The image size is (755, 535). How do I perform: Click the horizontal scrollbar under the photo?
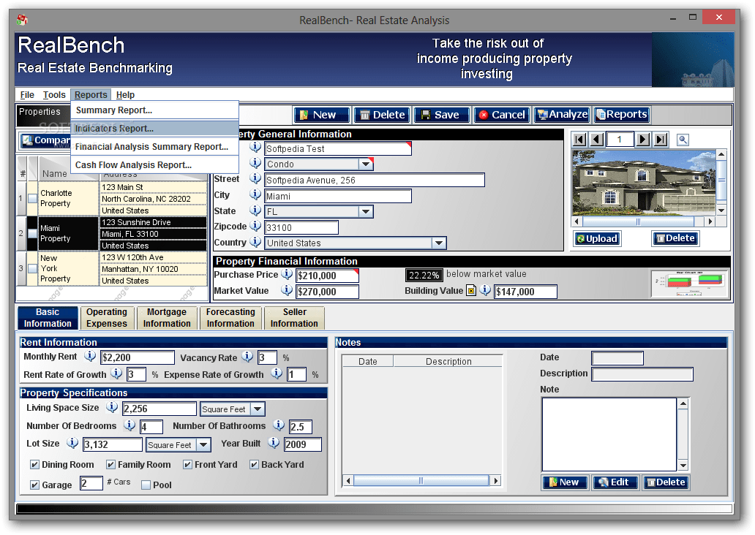639,221
